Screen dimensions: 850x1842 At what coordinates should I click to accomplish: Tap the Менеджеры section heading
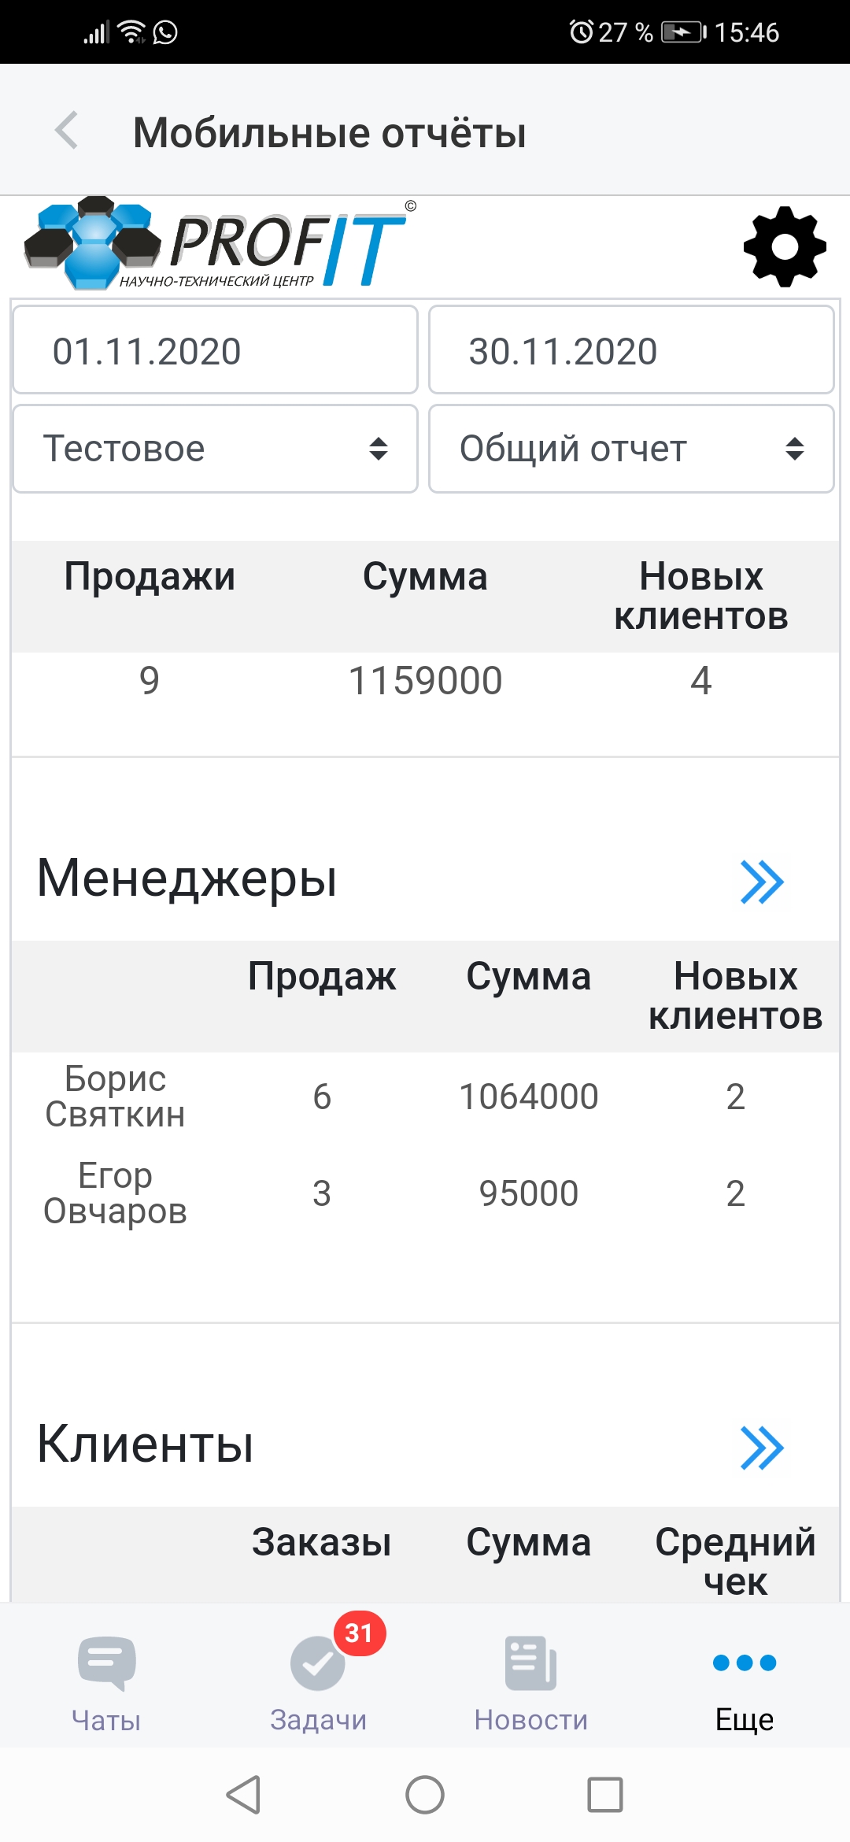[187, 878]
